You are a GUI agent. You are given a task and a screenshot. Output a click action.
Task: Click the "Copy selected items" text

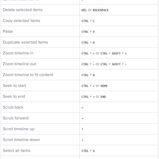click(x=22, y=21)
